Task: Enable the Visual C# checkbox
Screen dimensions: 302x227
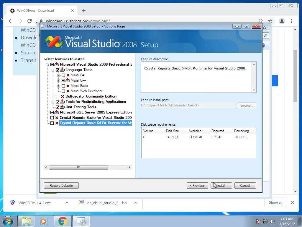Action: (x=63, y=75)
